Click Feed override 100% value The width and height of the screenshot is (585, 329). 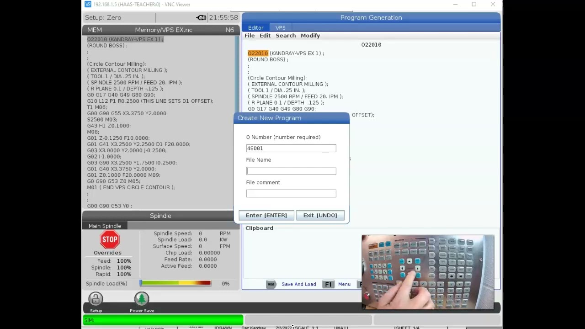(124, 261)
